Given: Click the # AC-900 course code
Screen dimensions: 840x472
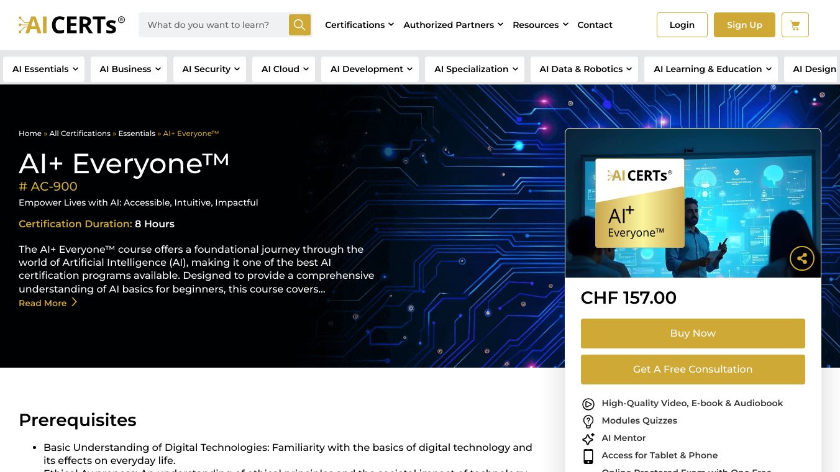Looking at the screenshot, I should click(x=48, y=186).
